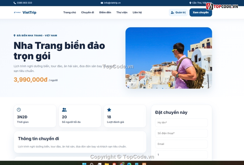Click the VietTrip airplane logo
Viewport: 244px width, 165px height.
[x=17, y=12]
